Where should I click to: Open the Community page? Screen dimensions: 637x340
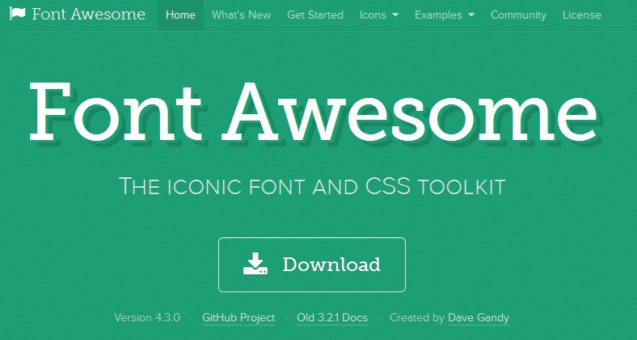(518, 15)
